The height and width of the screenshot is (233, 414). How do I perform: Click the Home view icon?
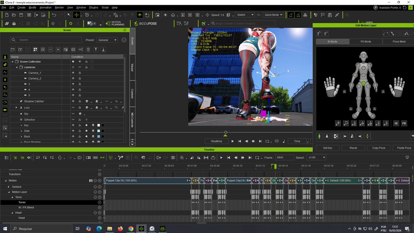[x=173, y=15]
